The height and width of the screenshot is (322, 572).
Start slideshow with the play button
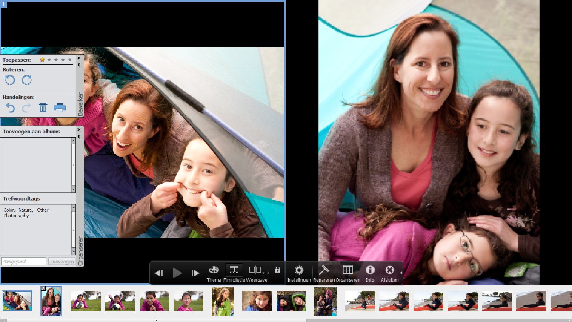point(177,273)
